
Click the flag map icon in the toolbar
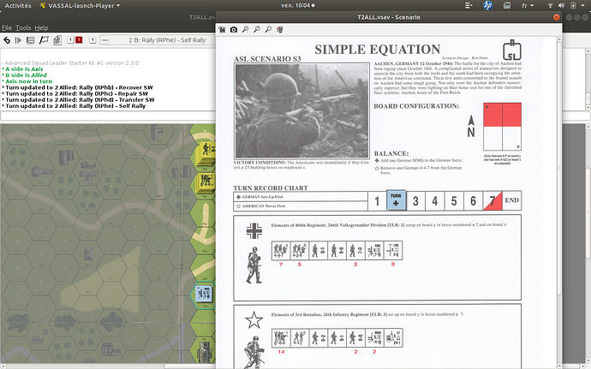click(44, 39)
